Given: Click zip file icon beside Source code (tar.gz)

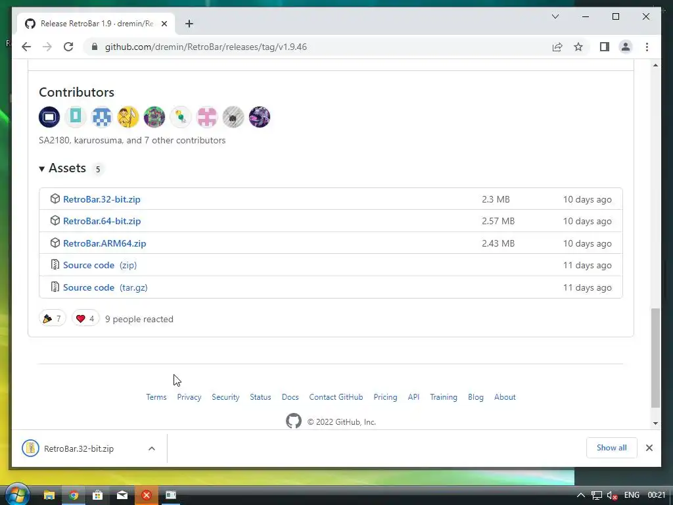Looking at the screenshot, I should coord(55,287).
